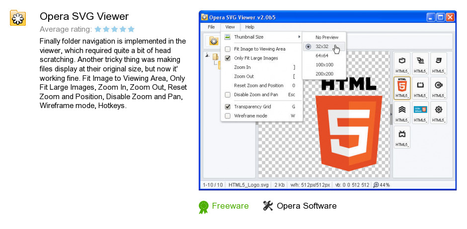The width and height of the screenshot is (467, 229).
Task: Click the Average rating label
Action: 66,29
